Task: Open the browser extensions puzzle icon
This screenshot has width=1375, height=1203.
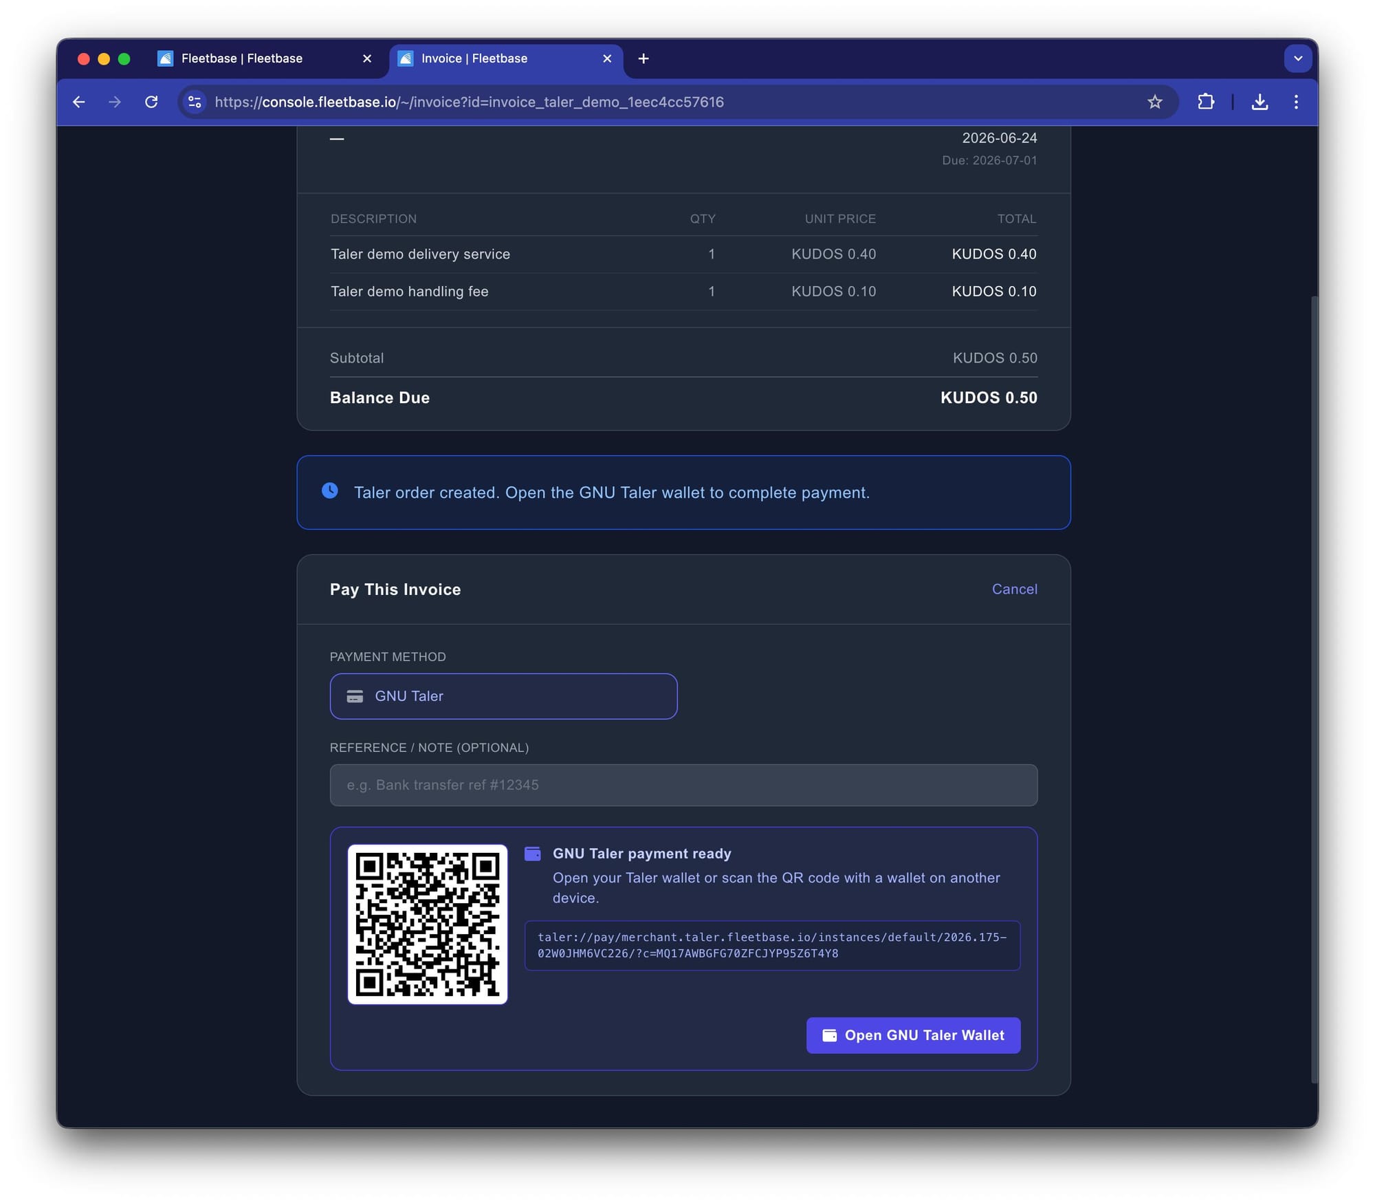Action: (1205, 102)
